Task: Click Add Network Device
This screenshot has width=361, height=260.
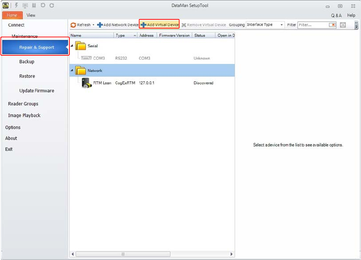Action: click(118, 25)
